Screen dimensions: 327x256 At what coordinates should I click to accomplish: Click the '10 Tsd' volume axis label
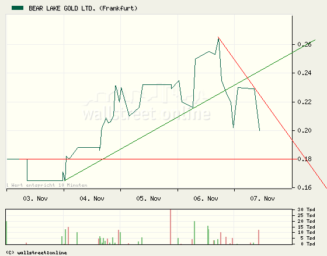pyautogui.click(x=307, y=232)
